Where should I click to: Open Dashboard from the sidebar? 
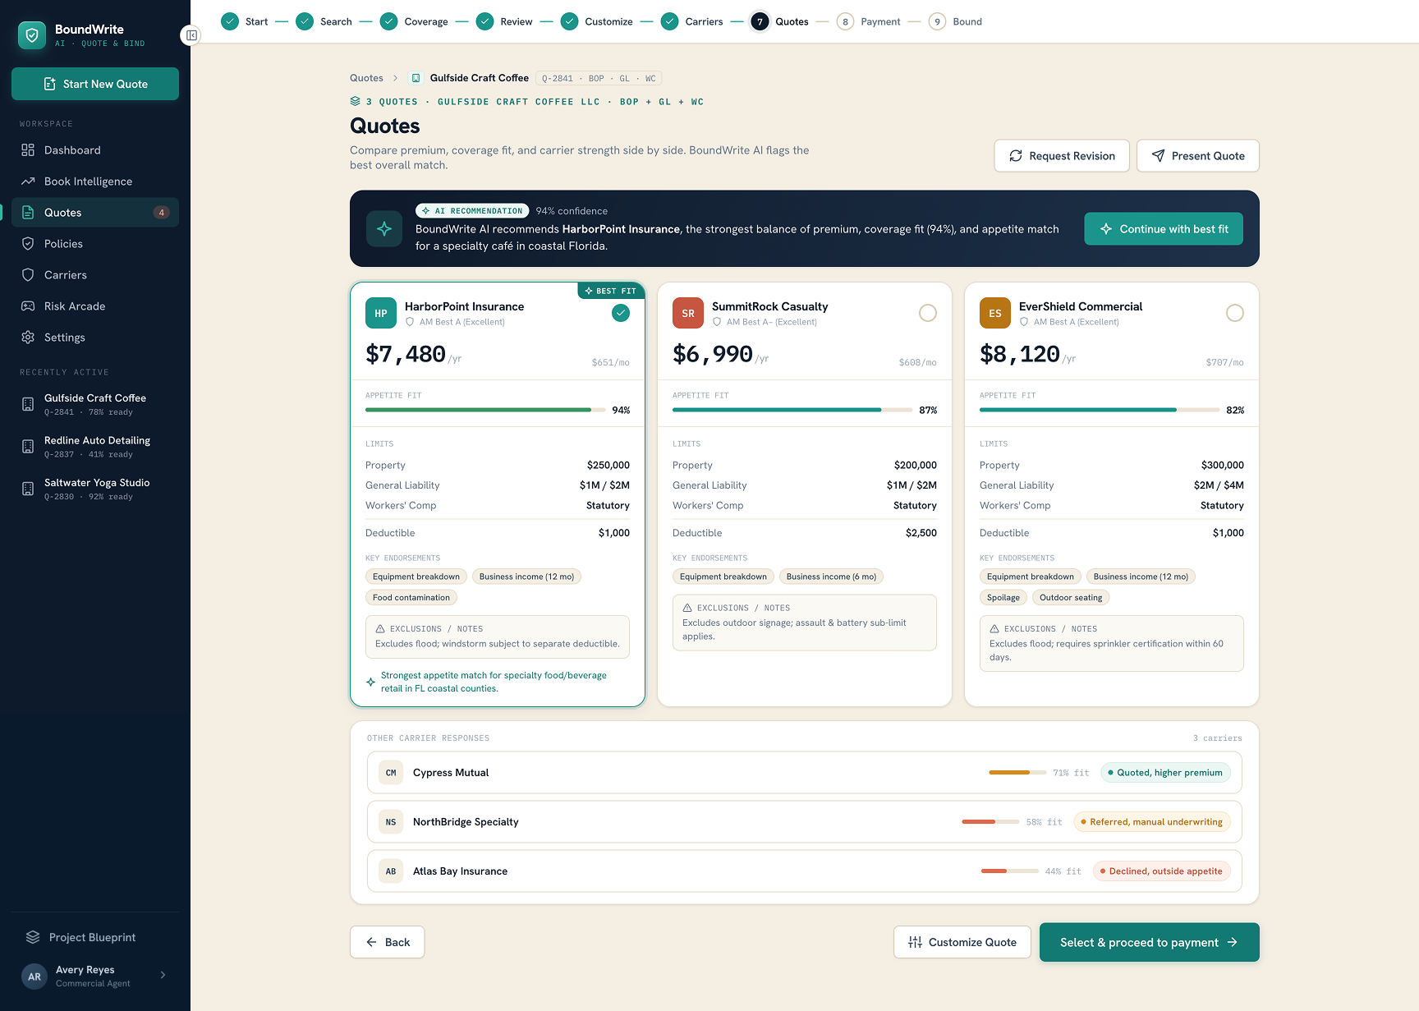coord(95,150)
